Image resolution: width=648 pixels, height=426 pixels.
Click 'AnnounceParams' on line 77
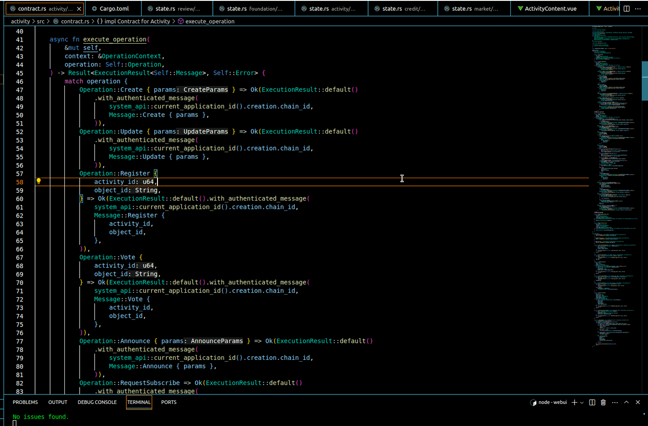point(217,341)
